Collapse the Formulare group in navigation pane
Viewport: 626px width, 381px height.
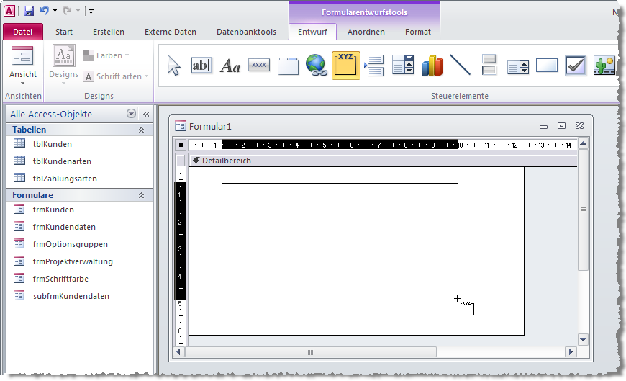141,195
